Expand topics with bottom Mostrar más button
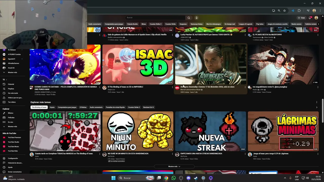Viewport: 324px width, 182px height. point(174,167)
